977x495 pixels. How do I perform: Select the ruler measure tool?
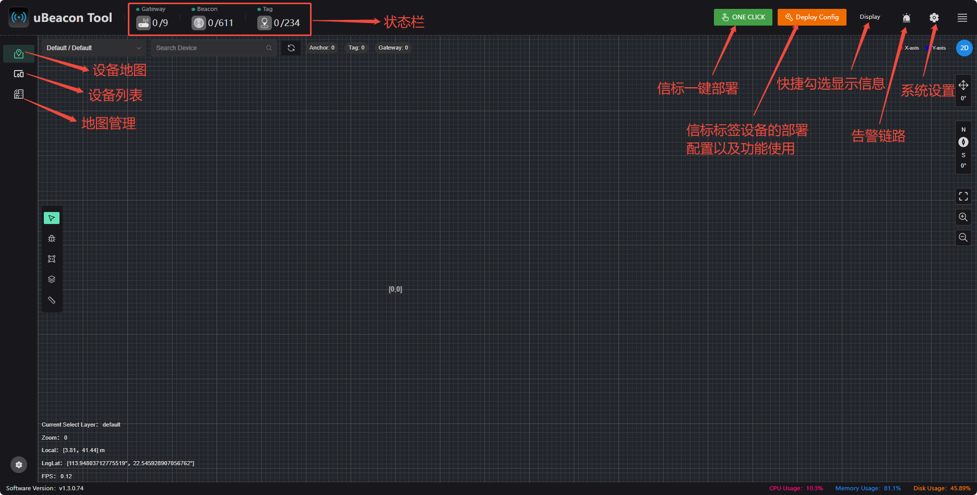coord(52,300)
